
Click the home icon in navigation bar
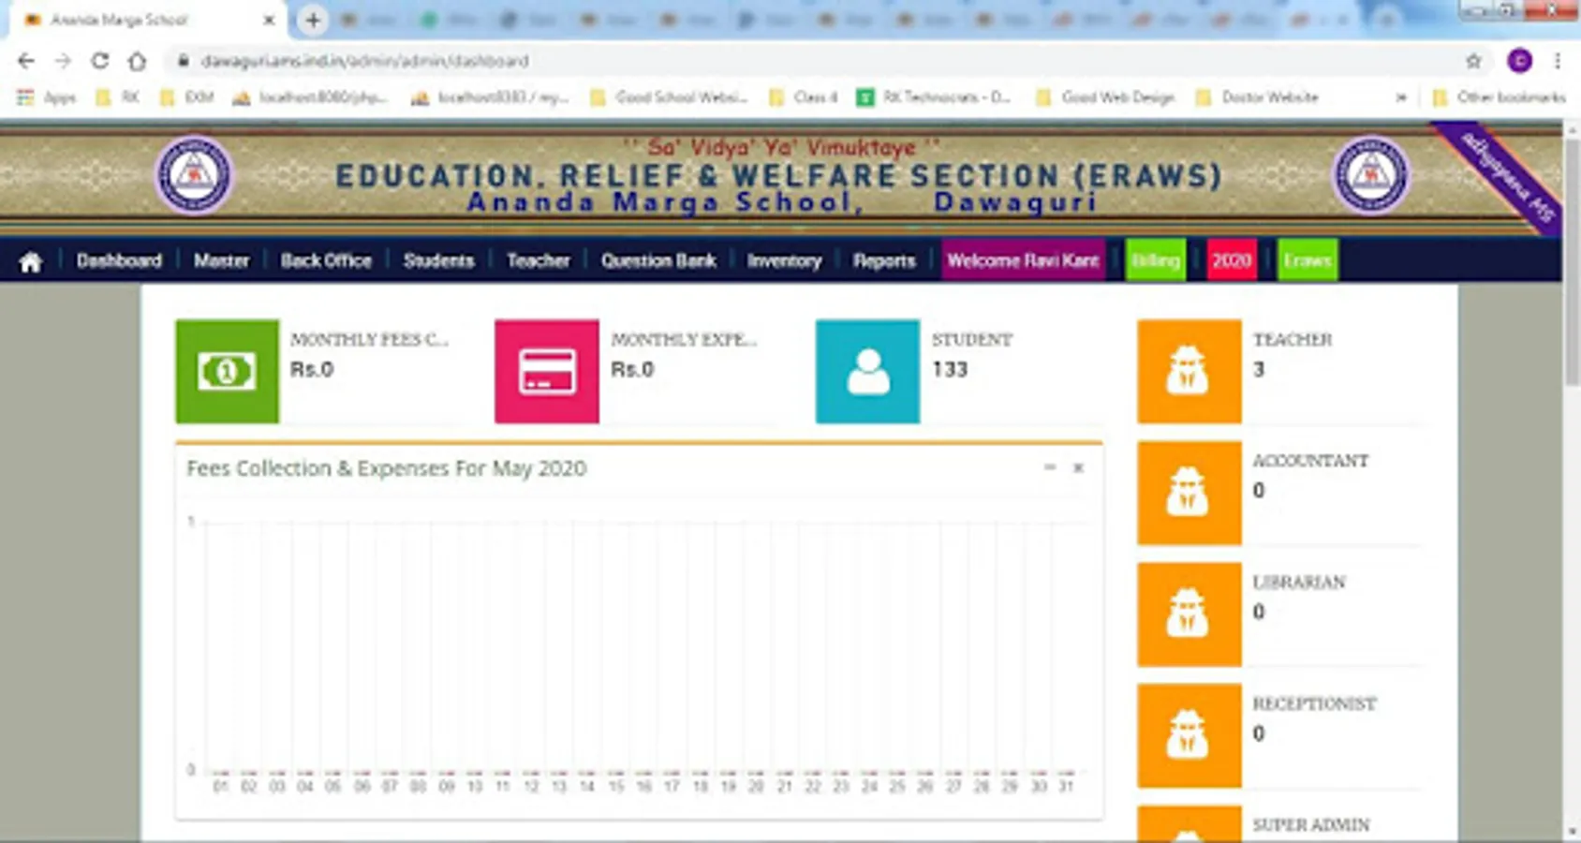(x=30, y=261)
